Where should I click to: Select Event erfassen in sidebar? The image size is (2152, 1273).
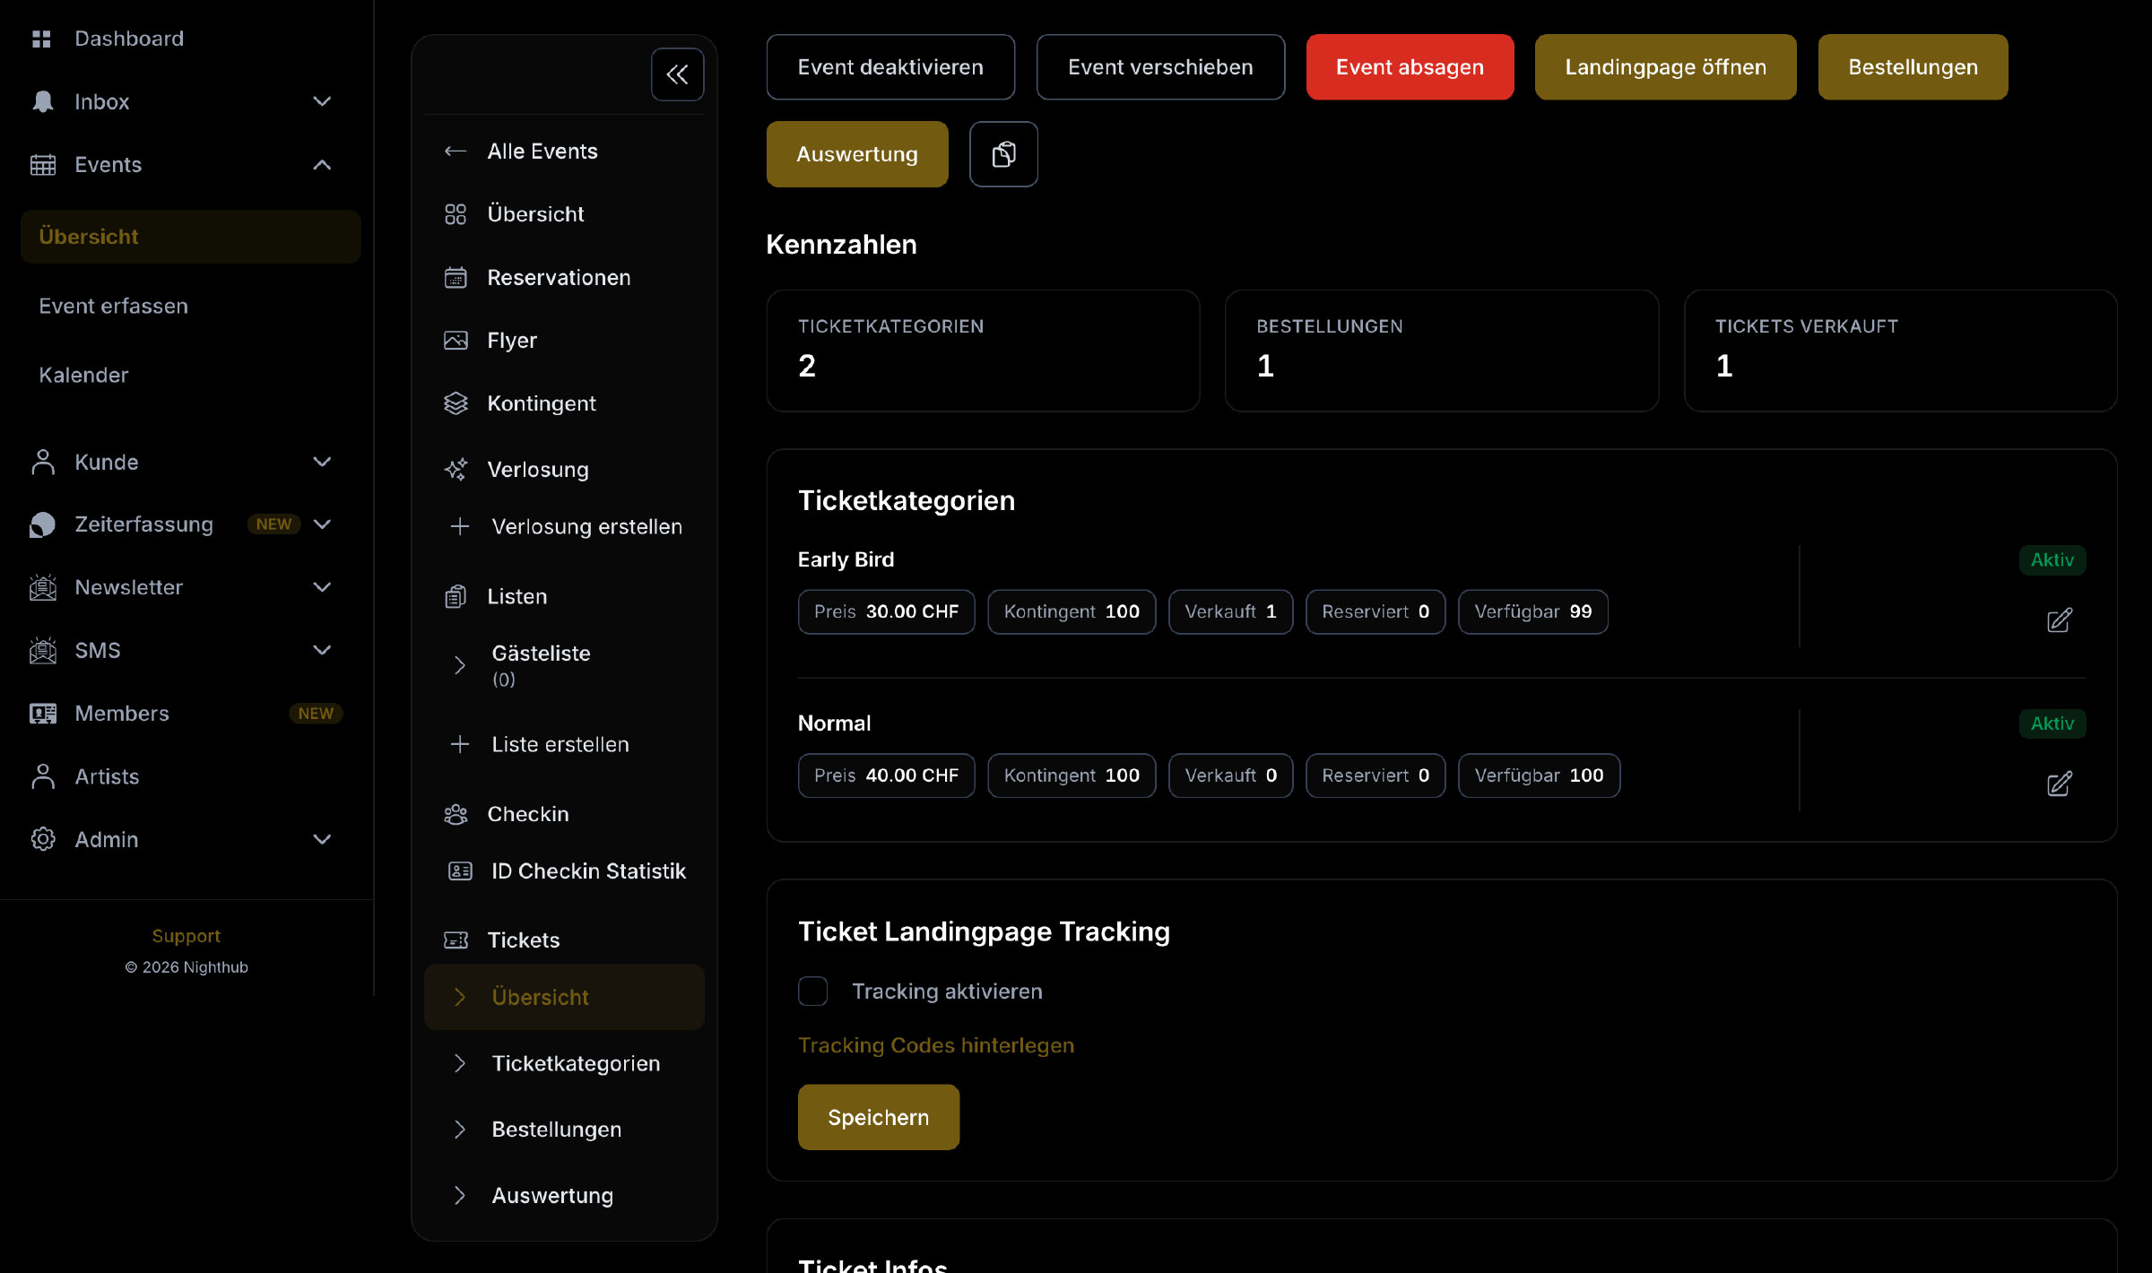[x=113, y=306]
